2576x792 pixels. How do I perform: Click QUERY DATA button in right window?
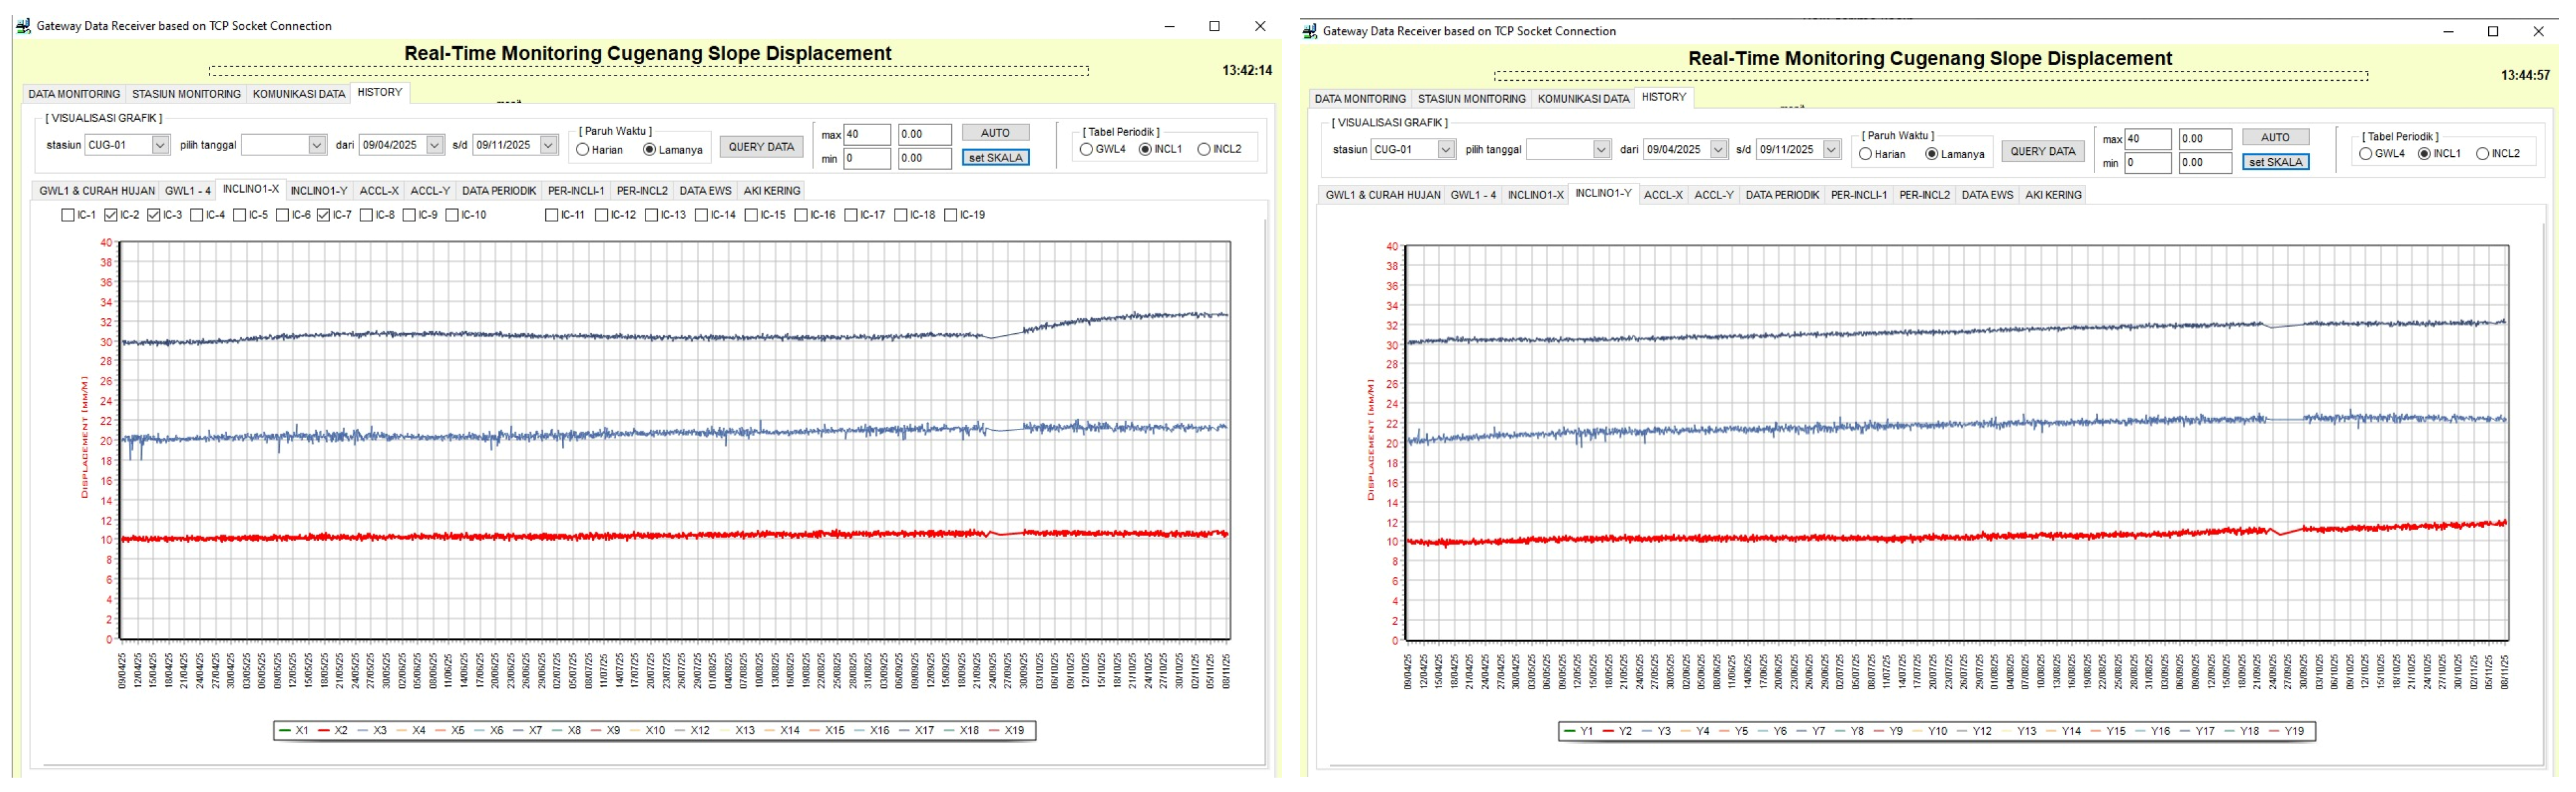[2043, 152]
